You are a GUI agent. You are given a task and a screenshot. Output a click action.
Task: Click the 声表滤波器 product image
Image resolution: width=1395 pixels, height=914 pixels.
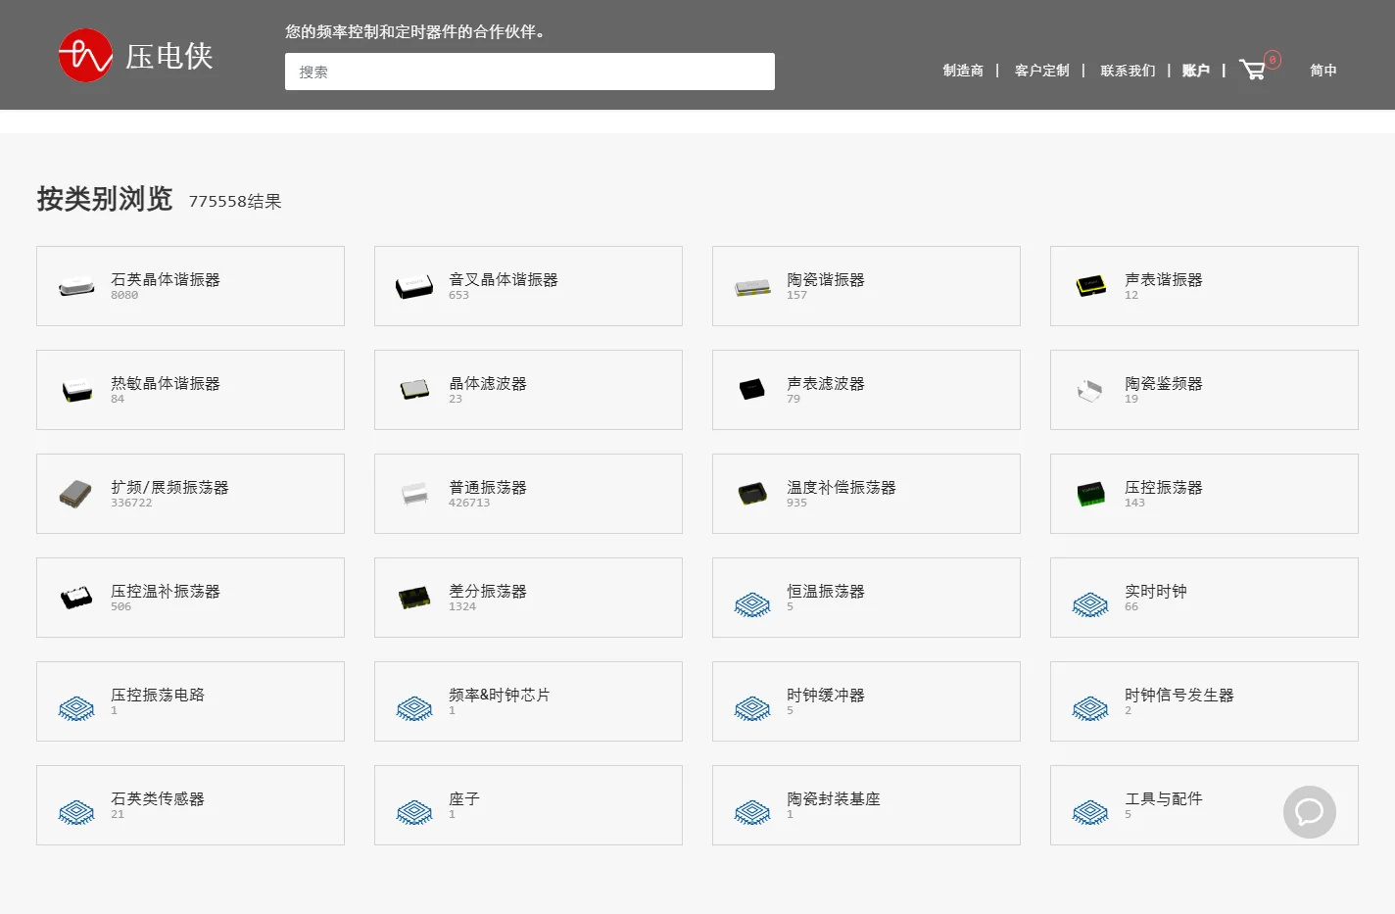(752, 390)
